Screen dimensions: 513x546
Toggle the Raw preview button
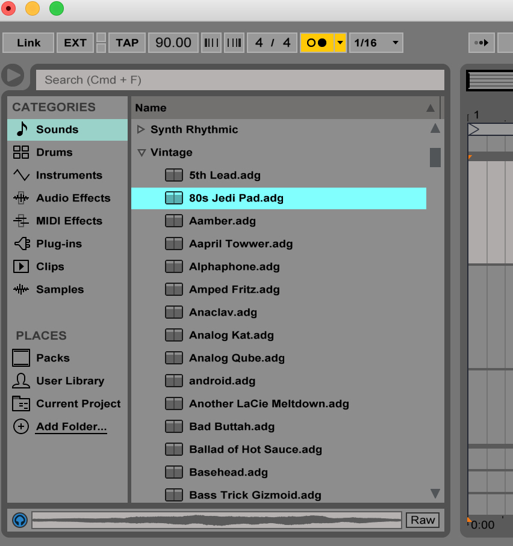(x=422, y=520)
